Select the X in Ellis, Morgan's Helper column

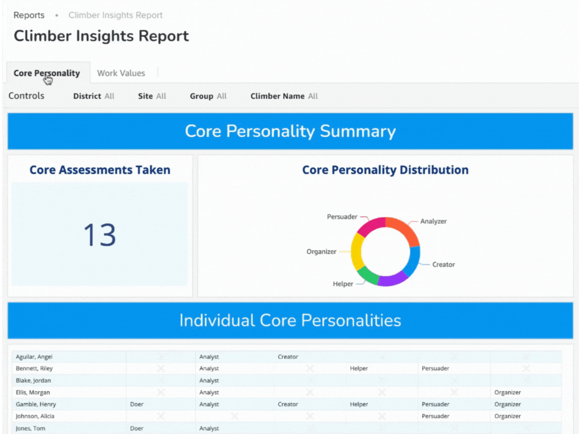[382, 392]
